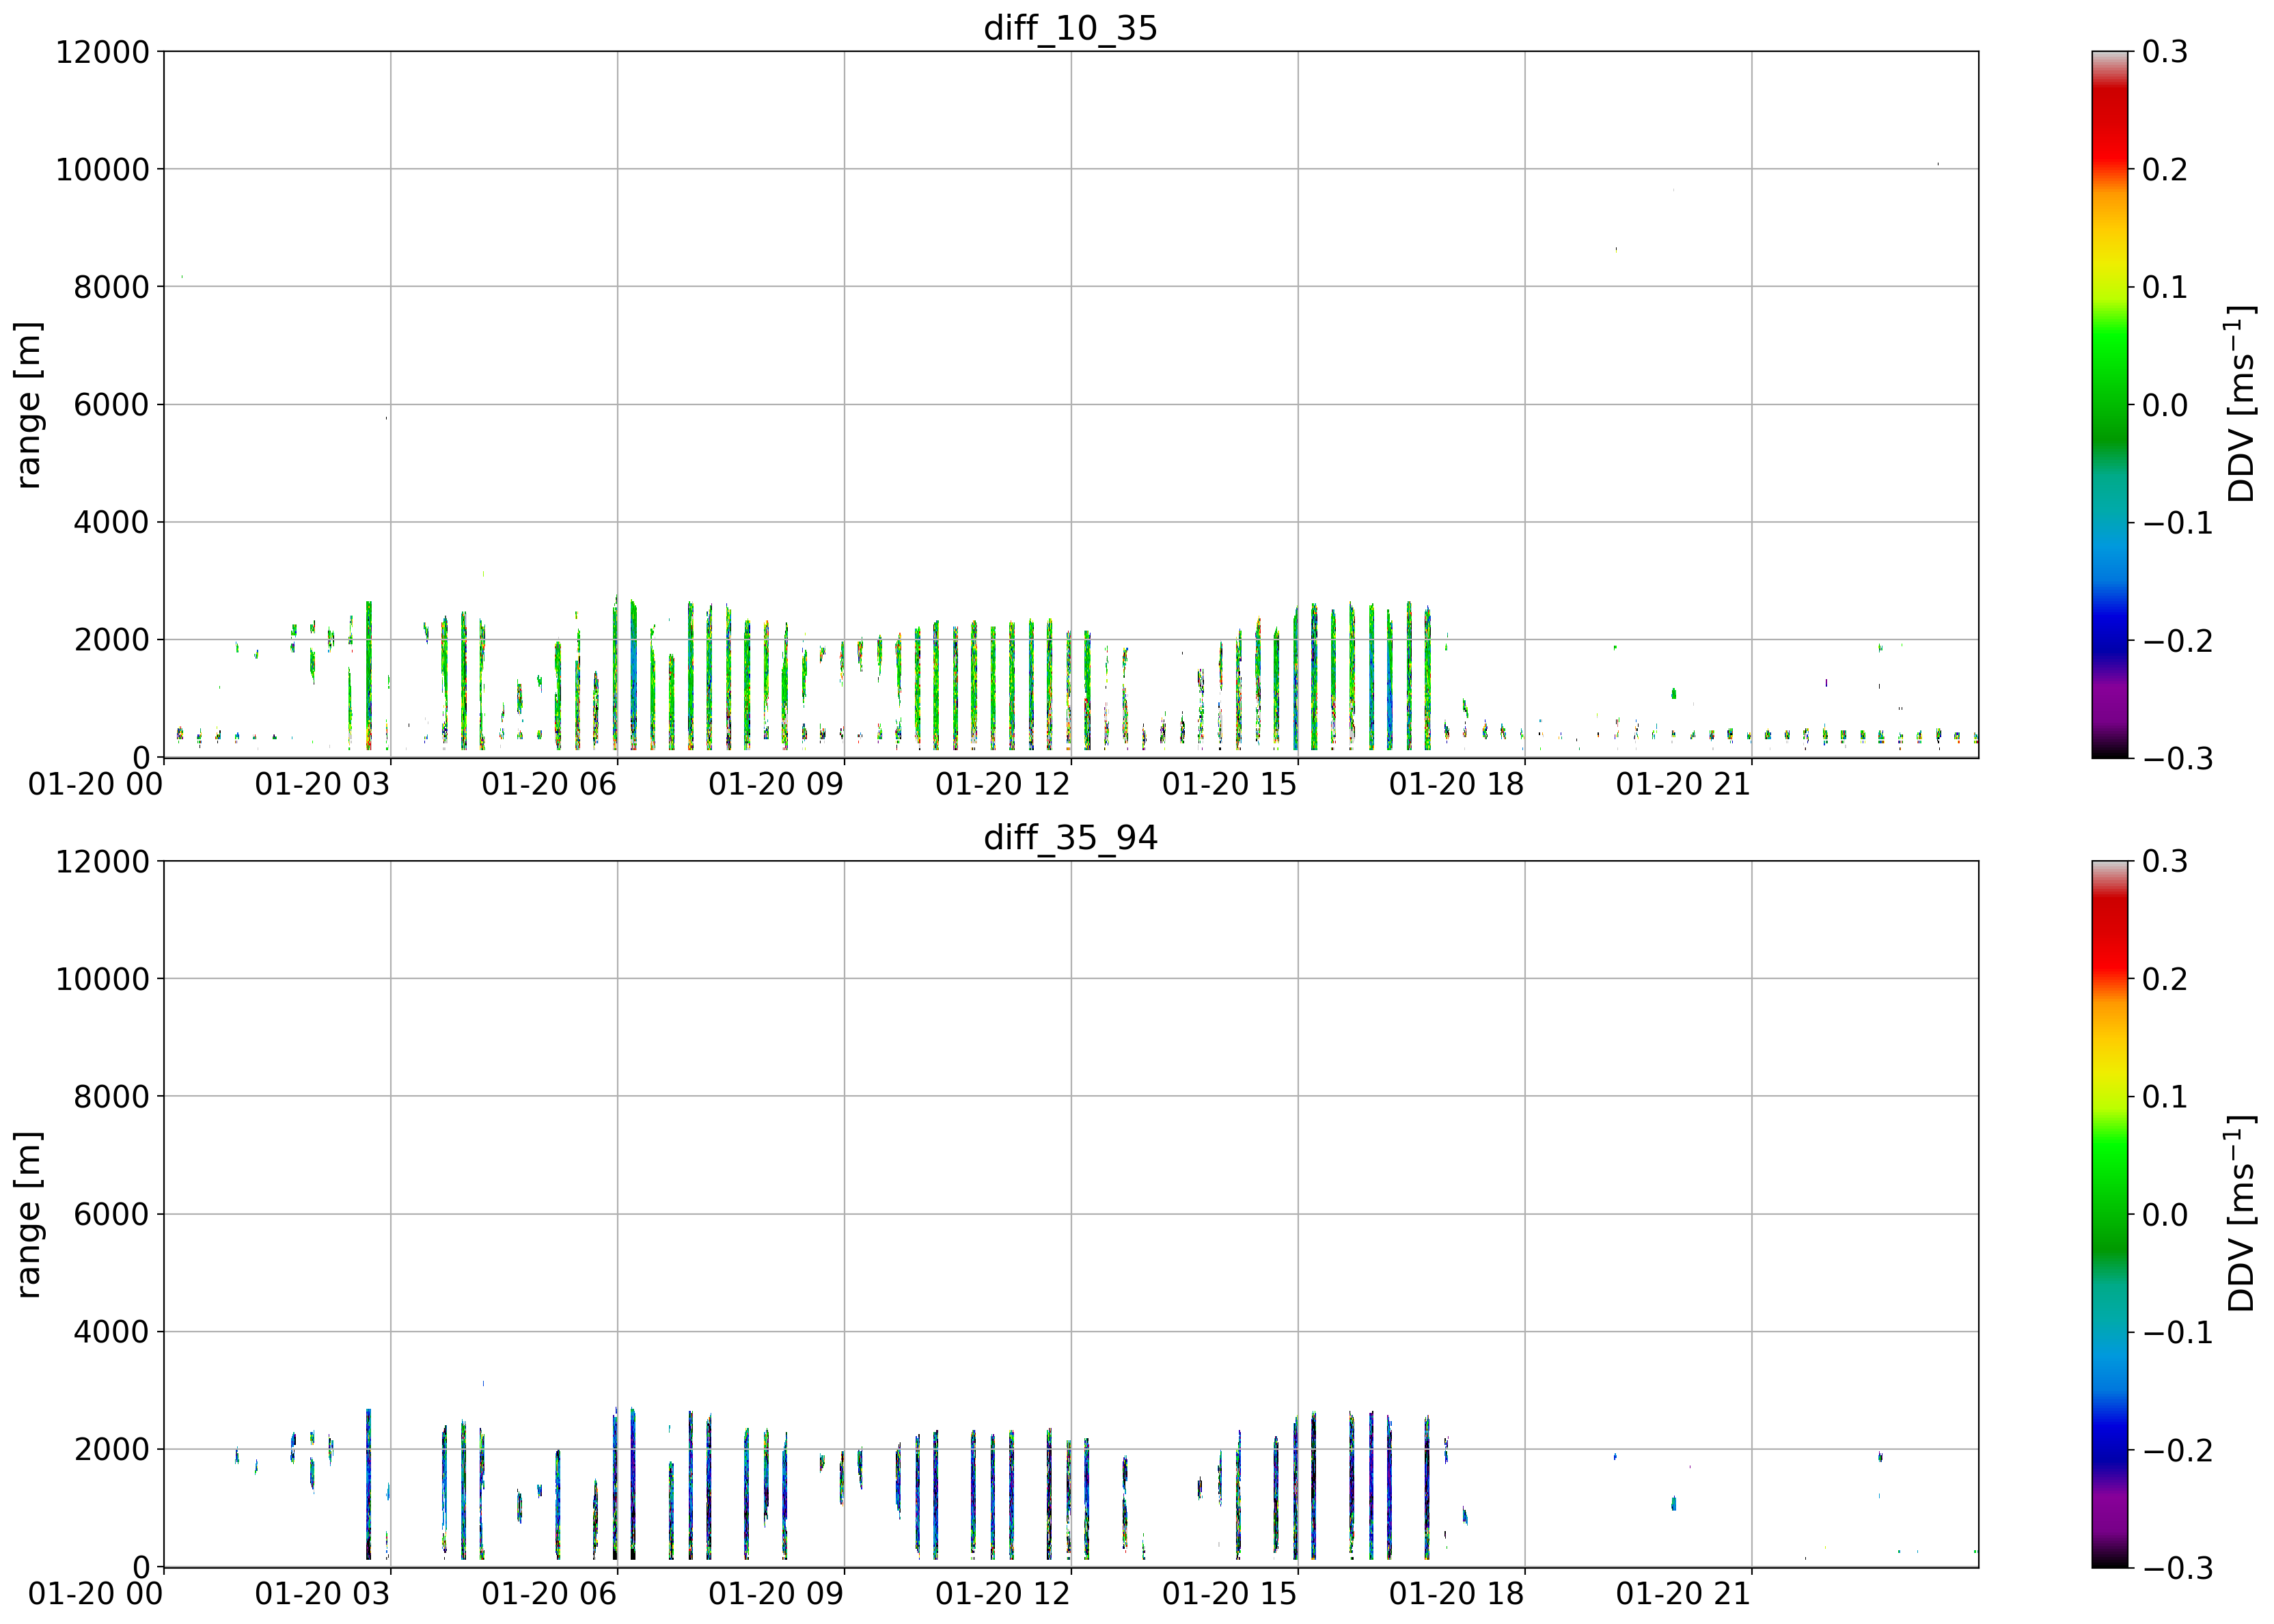Screen dimensions: 2274x1624
Task: Click '01-20 21' label under top plot
Action: point(1683,784)
